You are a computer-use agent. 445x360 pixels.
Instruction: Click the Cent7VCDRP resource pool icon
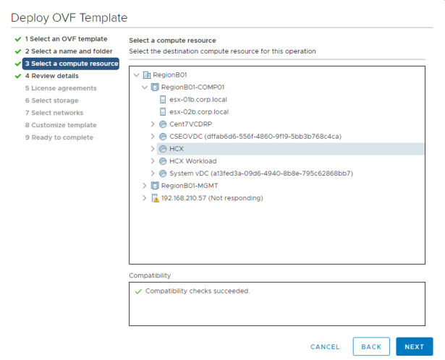pyautogui.click(x=163, y=124)
